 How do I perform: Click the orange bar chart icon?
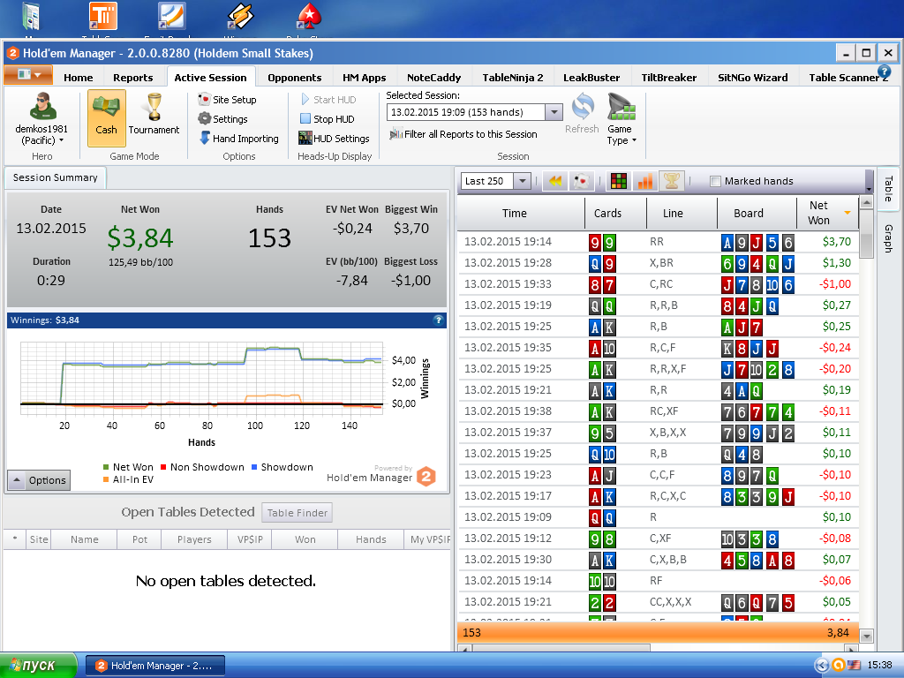tap(645, 181)
